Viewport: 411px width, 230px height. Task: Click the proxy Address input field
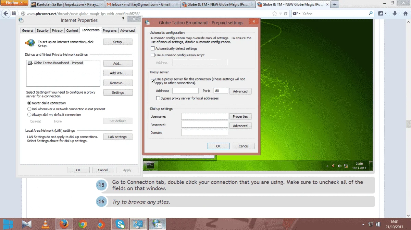[185, 91]
